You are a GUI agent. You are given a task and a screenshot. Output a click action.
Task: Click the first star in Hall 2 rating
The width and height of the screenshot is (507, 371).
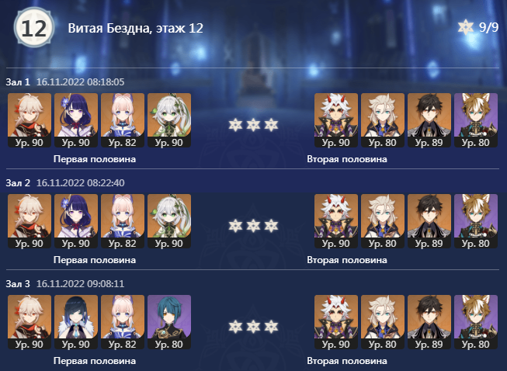(x=235, y=226)
